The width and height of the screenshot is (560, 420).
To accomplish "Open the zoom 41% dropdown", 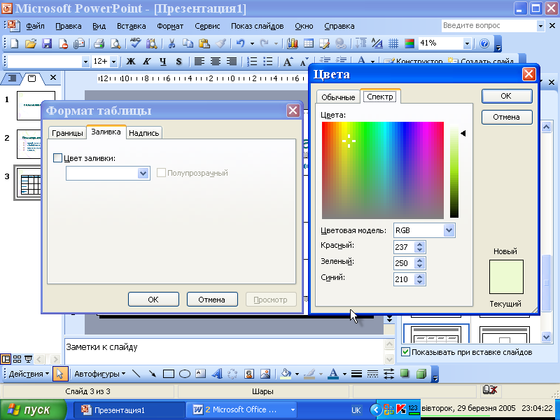I will (x=467, y=43).
